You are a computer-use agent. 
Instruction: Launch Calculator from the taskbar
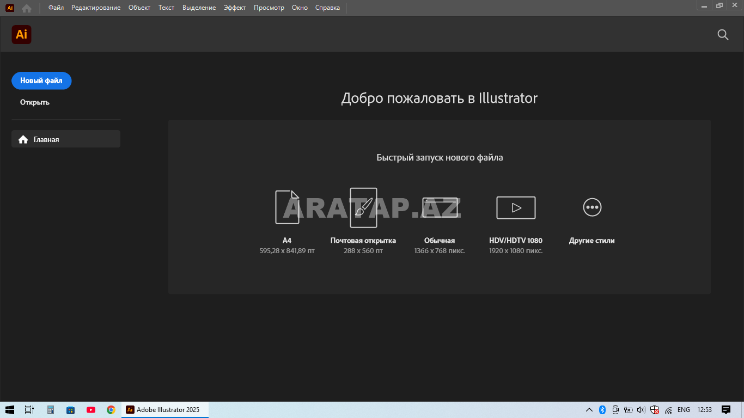coord(50,410)
